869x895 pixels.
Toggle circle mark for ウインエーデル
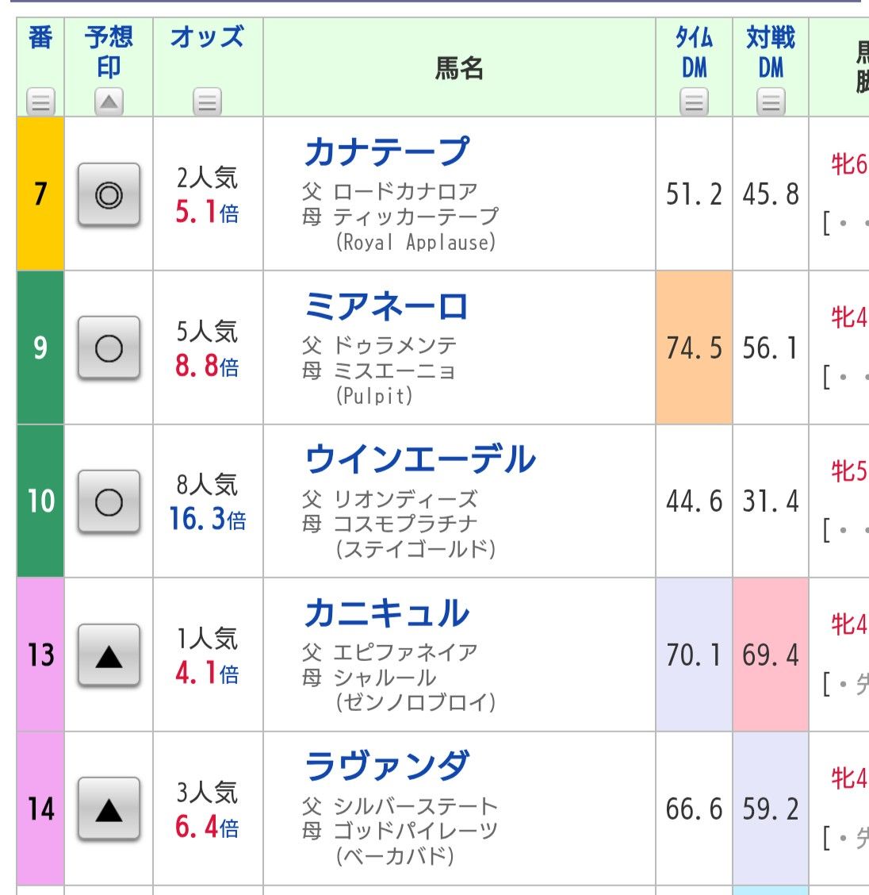pos(109,501)
